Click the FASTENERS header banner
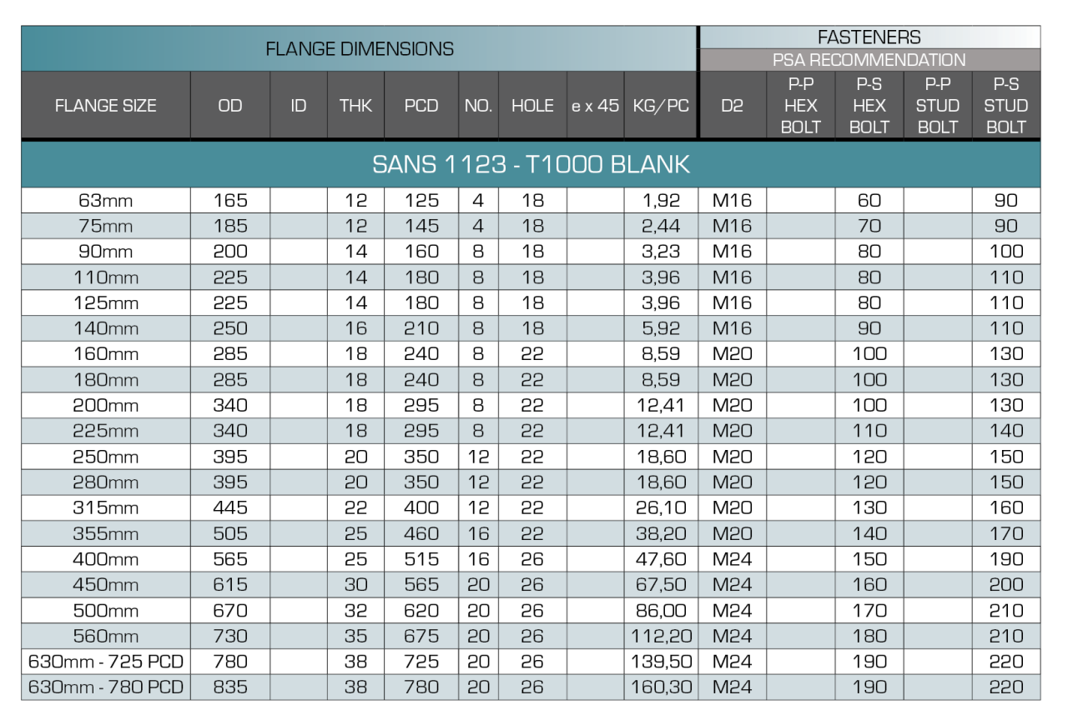The image size is (1068, 720). (869, 37)
